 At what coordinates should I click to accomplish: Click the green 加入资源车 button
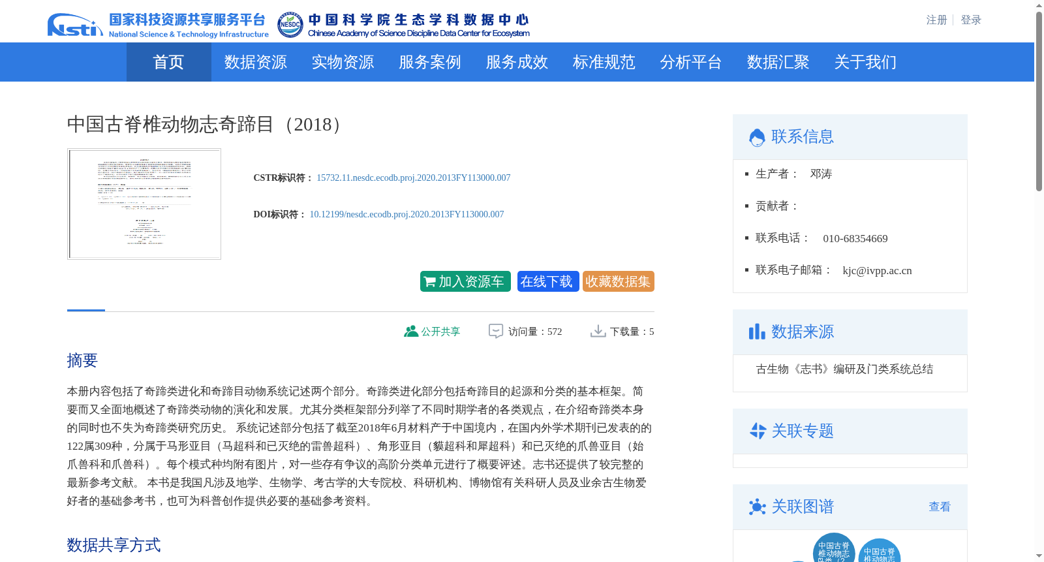click(x=465, y=281)
